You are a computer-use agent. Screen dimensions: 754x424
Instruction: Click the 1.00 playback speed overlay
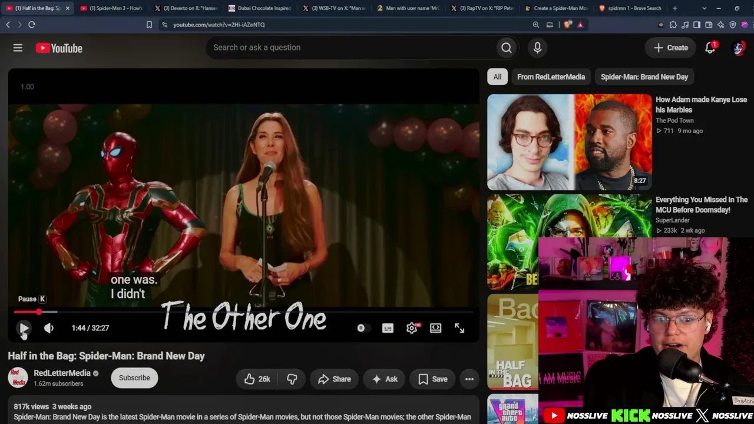click(27, 87)
